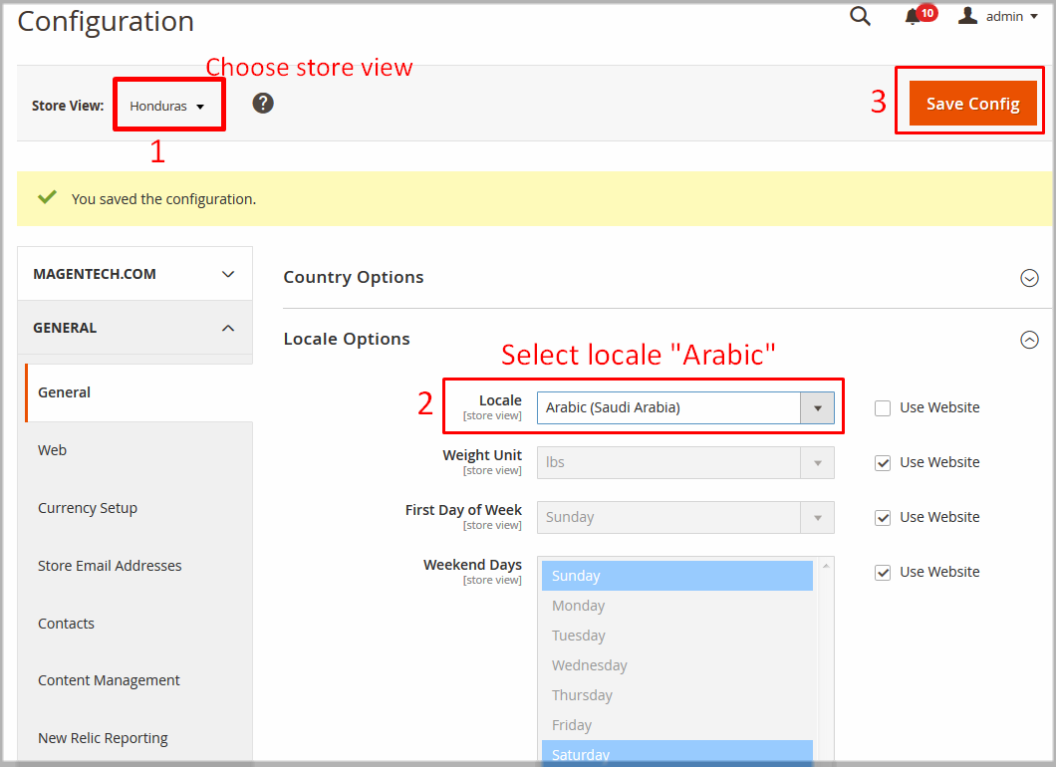Open the Locale dropdown
Screen dimensions: 1056x767
(x=685, y=407)
